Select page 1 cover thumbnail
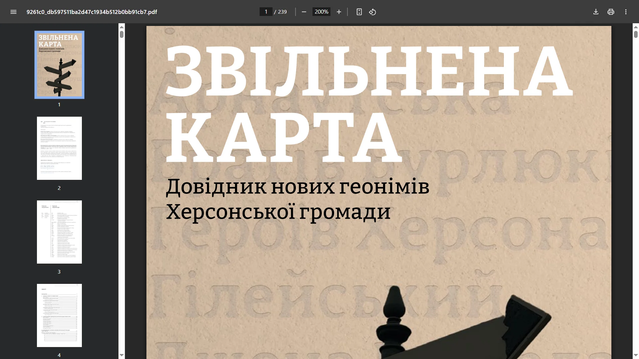Screen dimensions: 639x359 point(59,65)
